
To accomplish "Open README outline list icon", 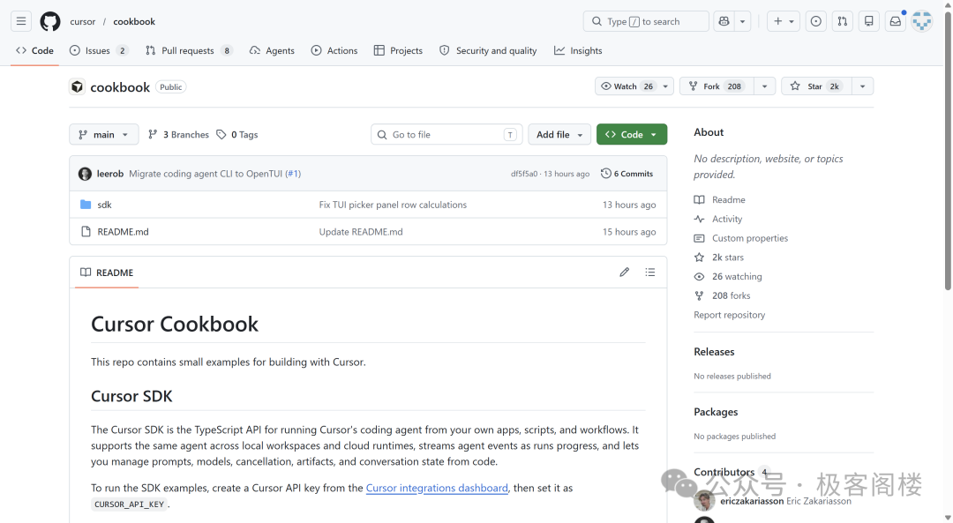I will pos(650,273).
